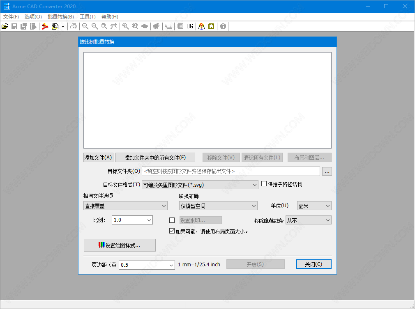Toggle the BG background color button
The height and width of the screenshot is (309, 415).
(190, 26)
